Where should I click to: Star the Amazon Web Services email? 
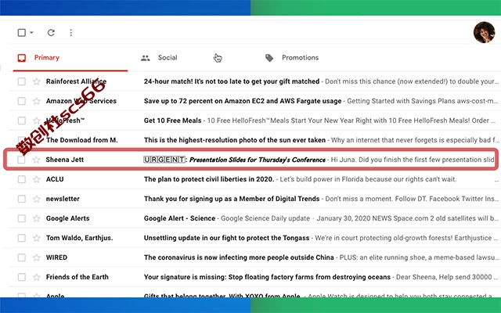click(x=37, y=101)
